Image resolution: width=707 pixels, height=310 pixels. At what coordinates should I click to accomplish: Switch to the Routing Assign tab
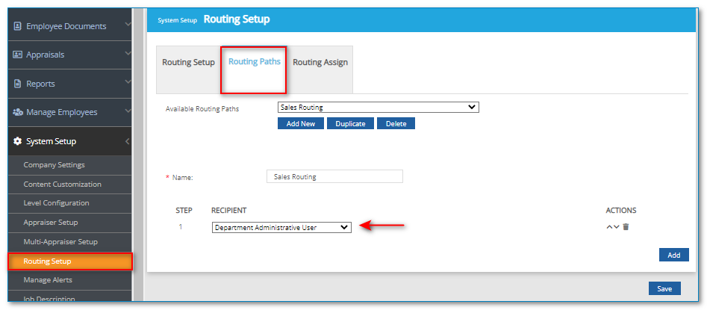point(320,63)
